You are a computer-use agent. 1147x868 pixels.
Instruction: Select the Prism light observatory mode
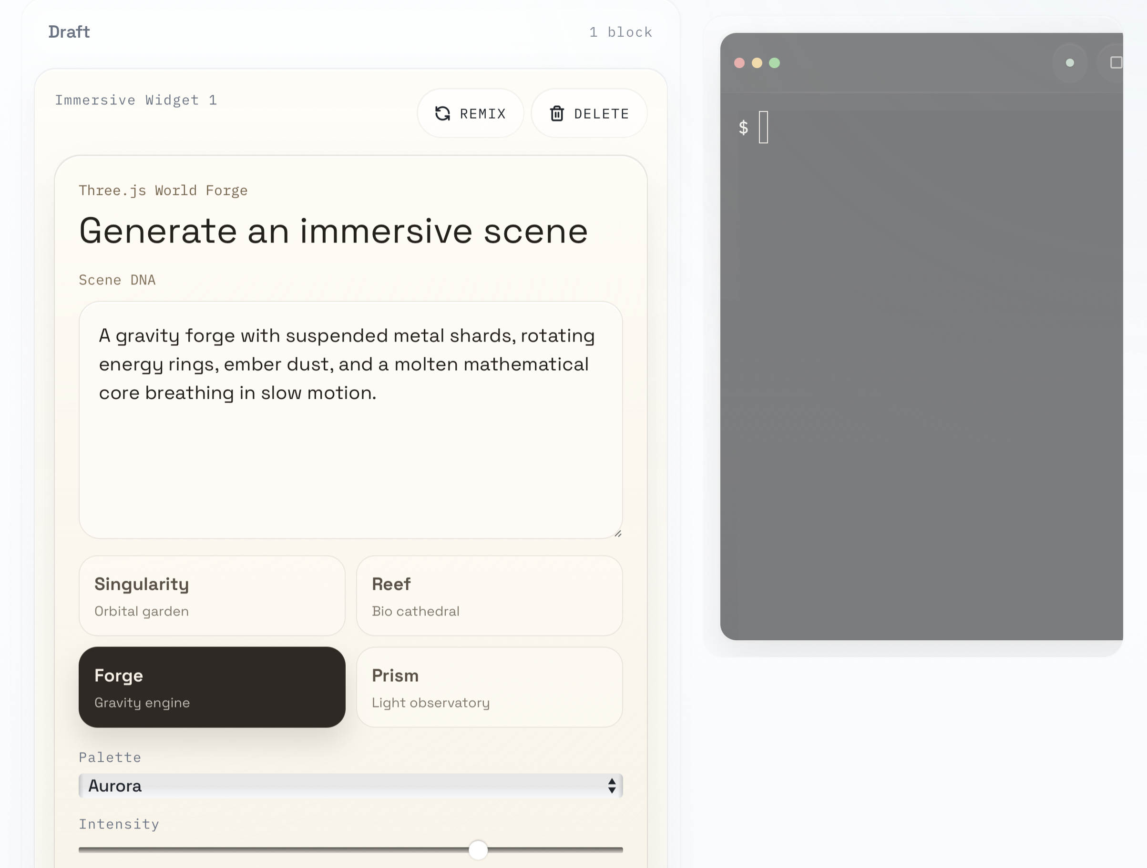pos(489,687)
